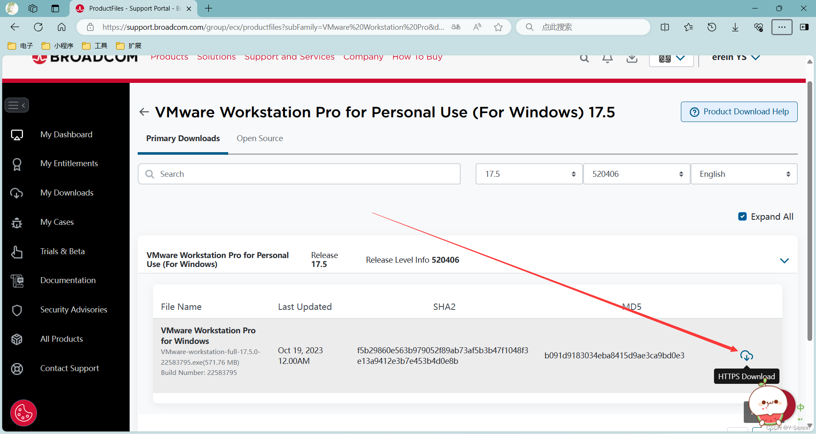Open the portal search magnifier icon
The height and width of the screenshot is (434, 816).
pos(584,58)
